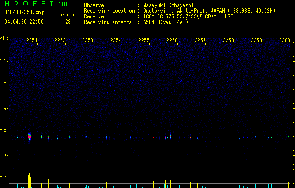295x188 pixels.
Task: Click the 2256 time axis marker
Action: point(172,40)
